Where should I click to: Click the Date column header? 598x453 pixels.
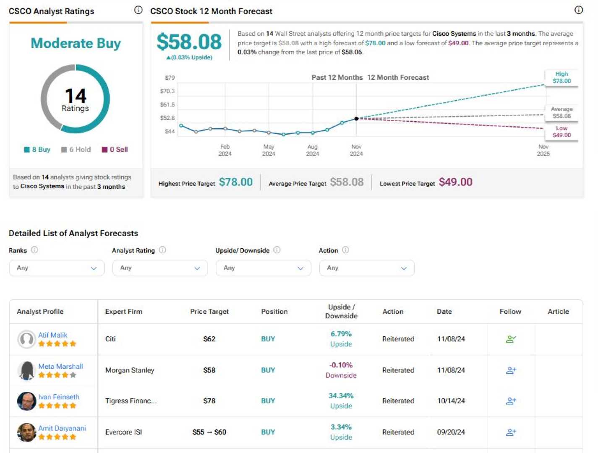(444, 312)
